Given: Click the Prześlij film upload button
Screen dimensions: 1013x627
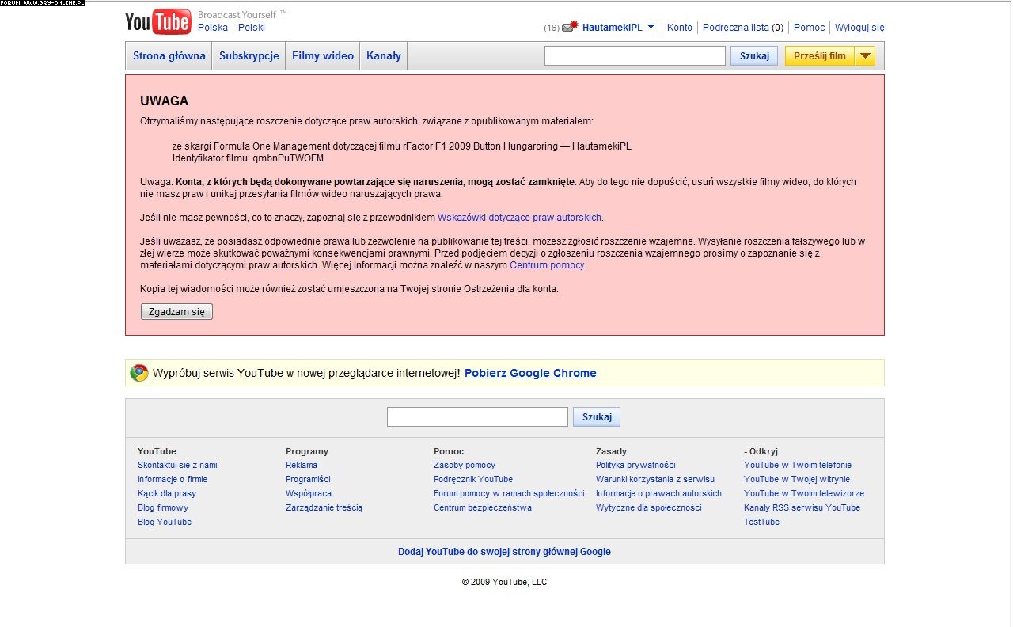Looking at the screenshot, I should point(820,55).
